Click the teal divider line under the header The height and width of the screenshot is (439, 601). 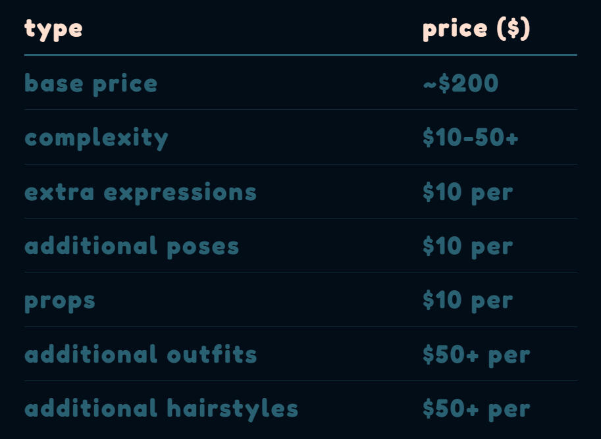coord(300,55)
